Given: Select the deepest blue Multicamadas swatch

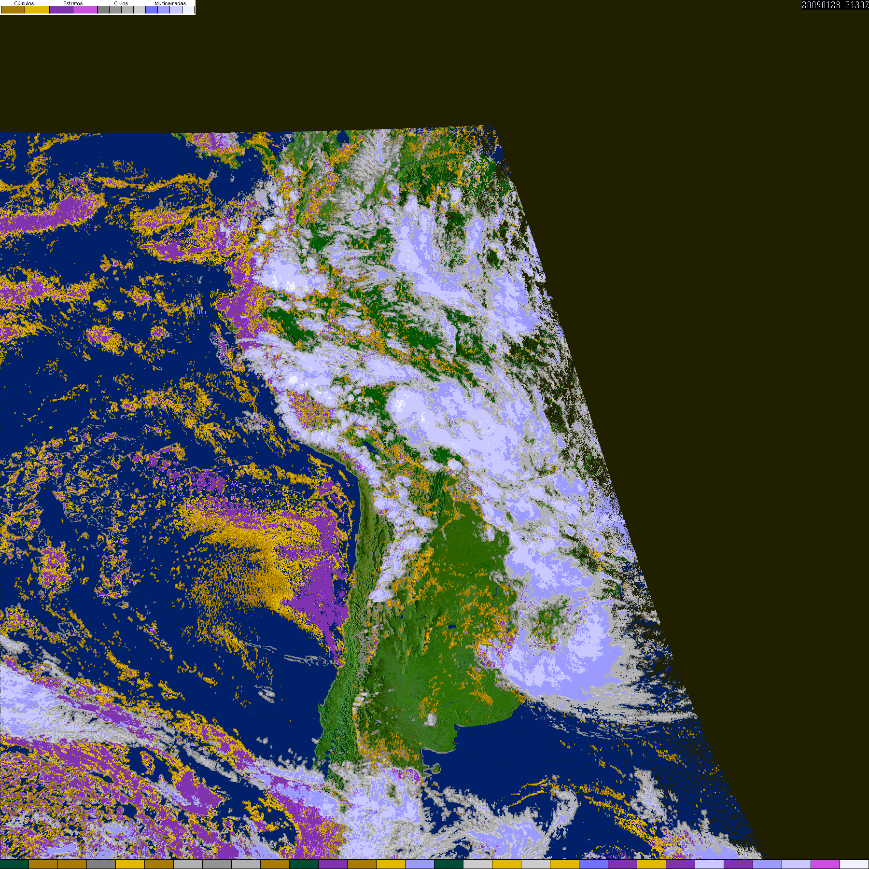Looking at the screenshot, I should coord(152,10).
